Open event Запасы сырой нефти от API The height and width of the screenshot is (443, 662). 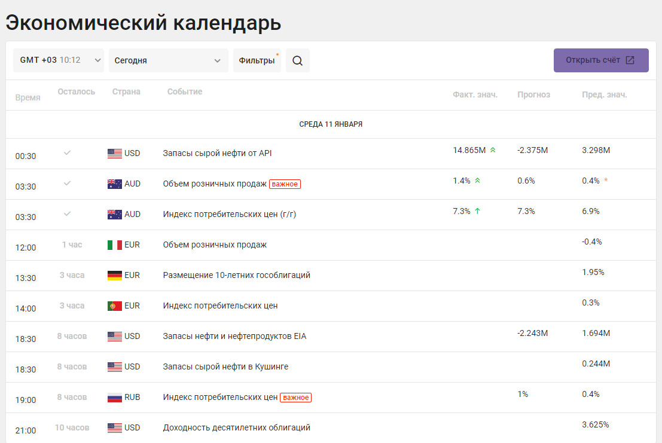pos(218,153)
